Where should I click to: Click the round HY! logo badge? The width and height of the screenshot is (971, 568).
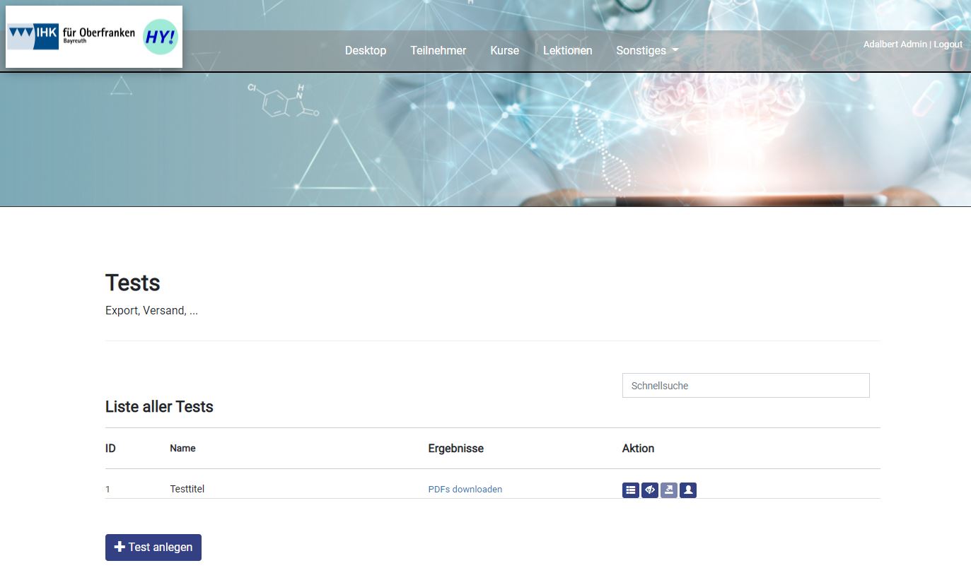161,37
